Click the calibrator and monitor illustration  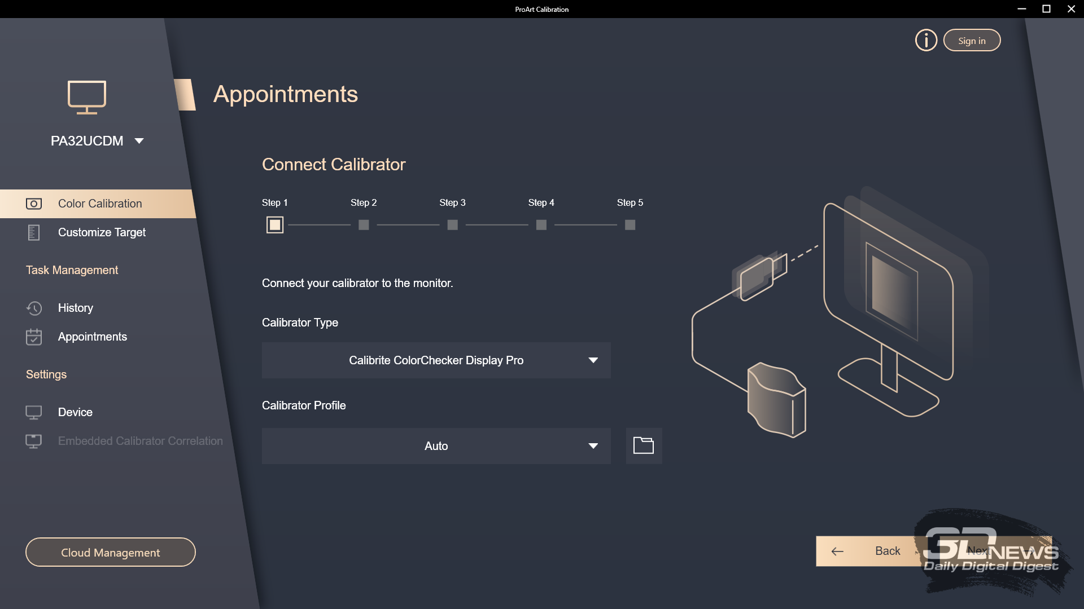pos(840,313)
